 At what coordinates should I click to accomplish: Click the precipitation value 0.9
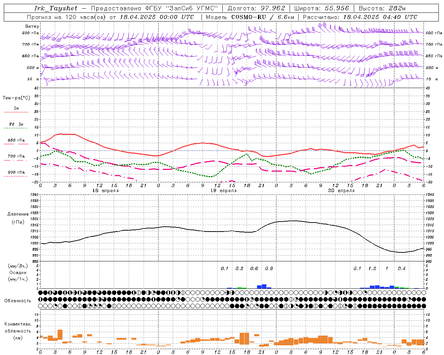269,269
